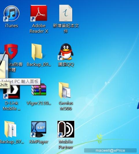Select the Backup_09 folder icon

(37, 52)
